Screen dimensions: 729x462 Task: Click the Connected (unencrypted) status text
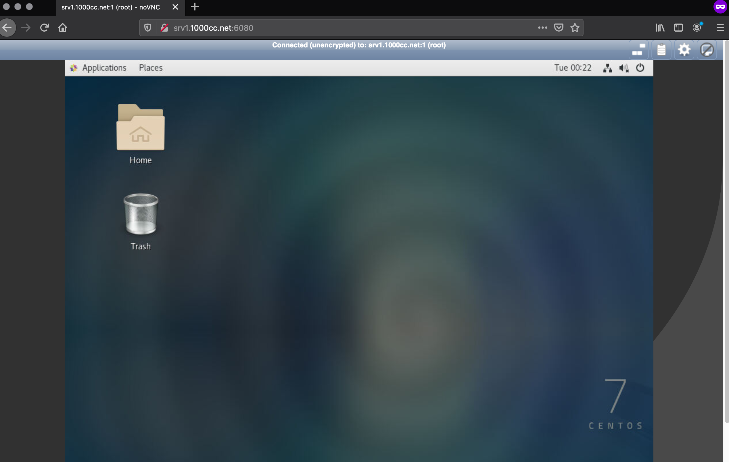click(359, 45)
